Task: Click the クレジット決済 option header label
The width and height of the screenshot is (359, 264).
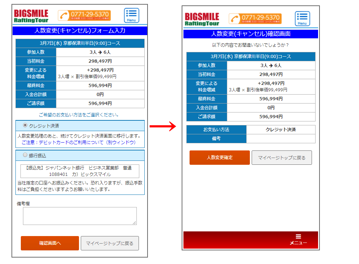Action: [44, 126]
